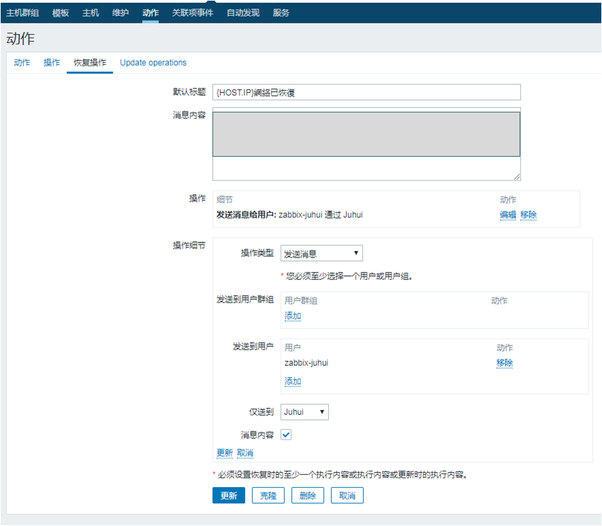Open the 仅送到 Juhui dropdown
The width and height of the screenshot is (602, 526).
point(305,412)
